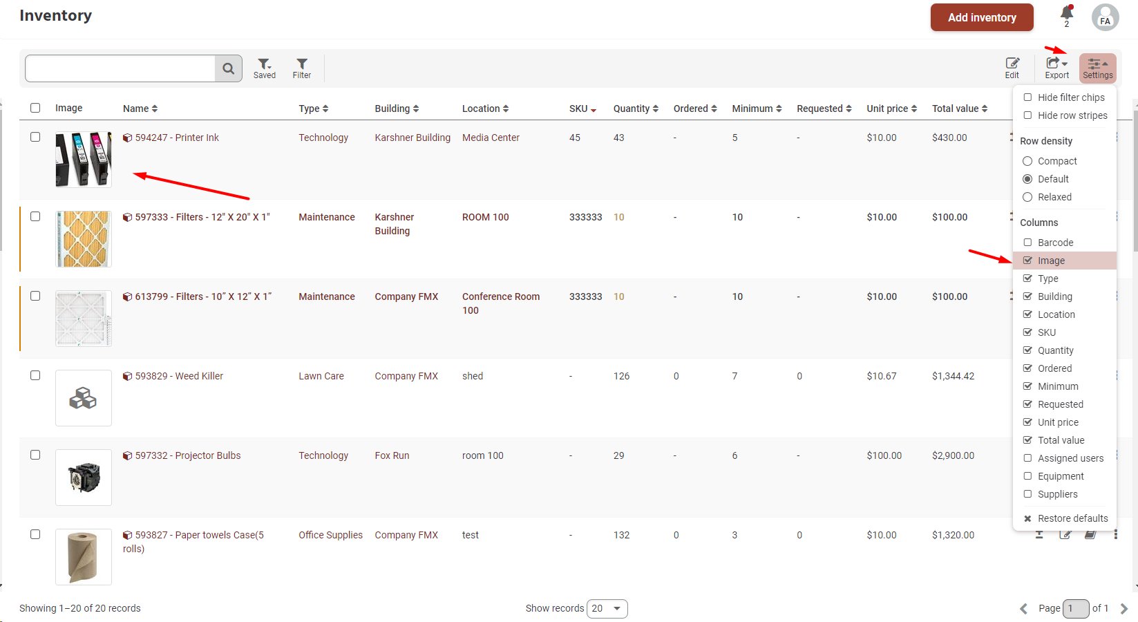Enable the Hide row stripes checkbox
Image resolution: width=1138 pixels, height=622 pixels.
1027,115
